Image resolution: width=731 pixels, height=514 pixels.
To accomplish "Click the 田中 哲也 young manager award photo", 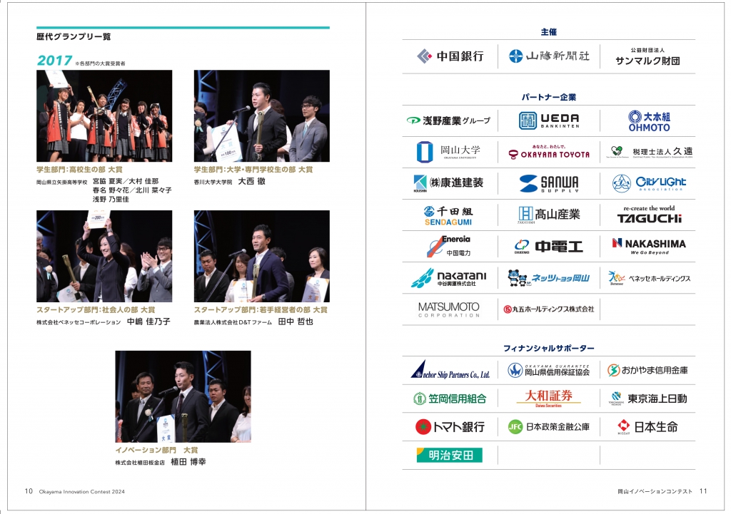I will [x=261, y=256].
